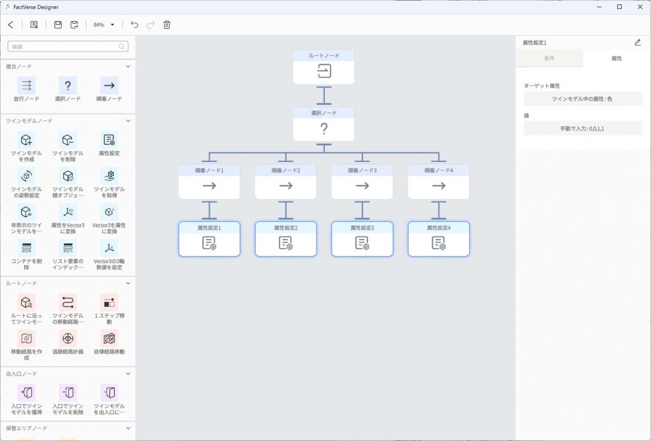Click the 手動で入力:0,0,1,1 value field
This screenshot has height=441, width=651.
[x=582, y=128]
